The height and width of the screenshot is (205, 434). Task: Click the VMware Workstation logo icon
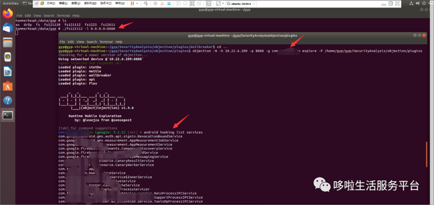pos(42,4)
